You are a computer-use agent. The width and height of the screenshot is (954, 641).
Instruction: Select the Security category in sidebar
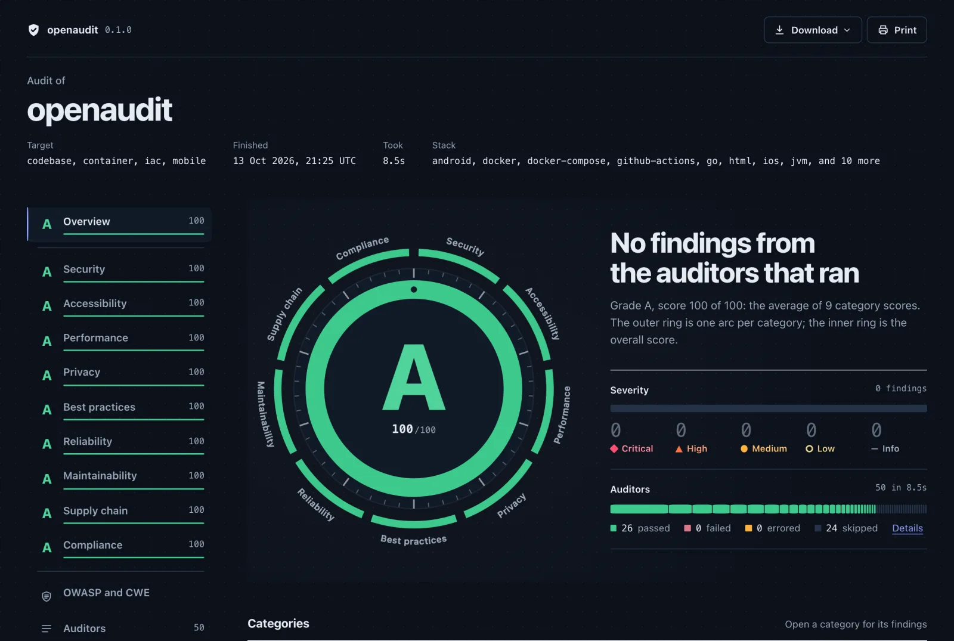[120, 271]
